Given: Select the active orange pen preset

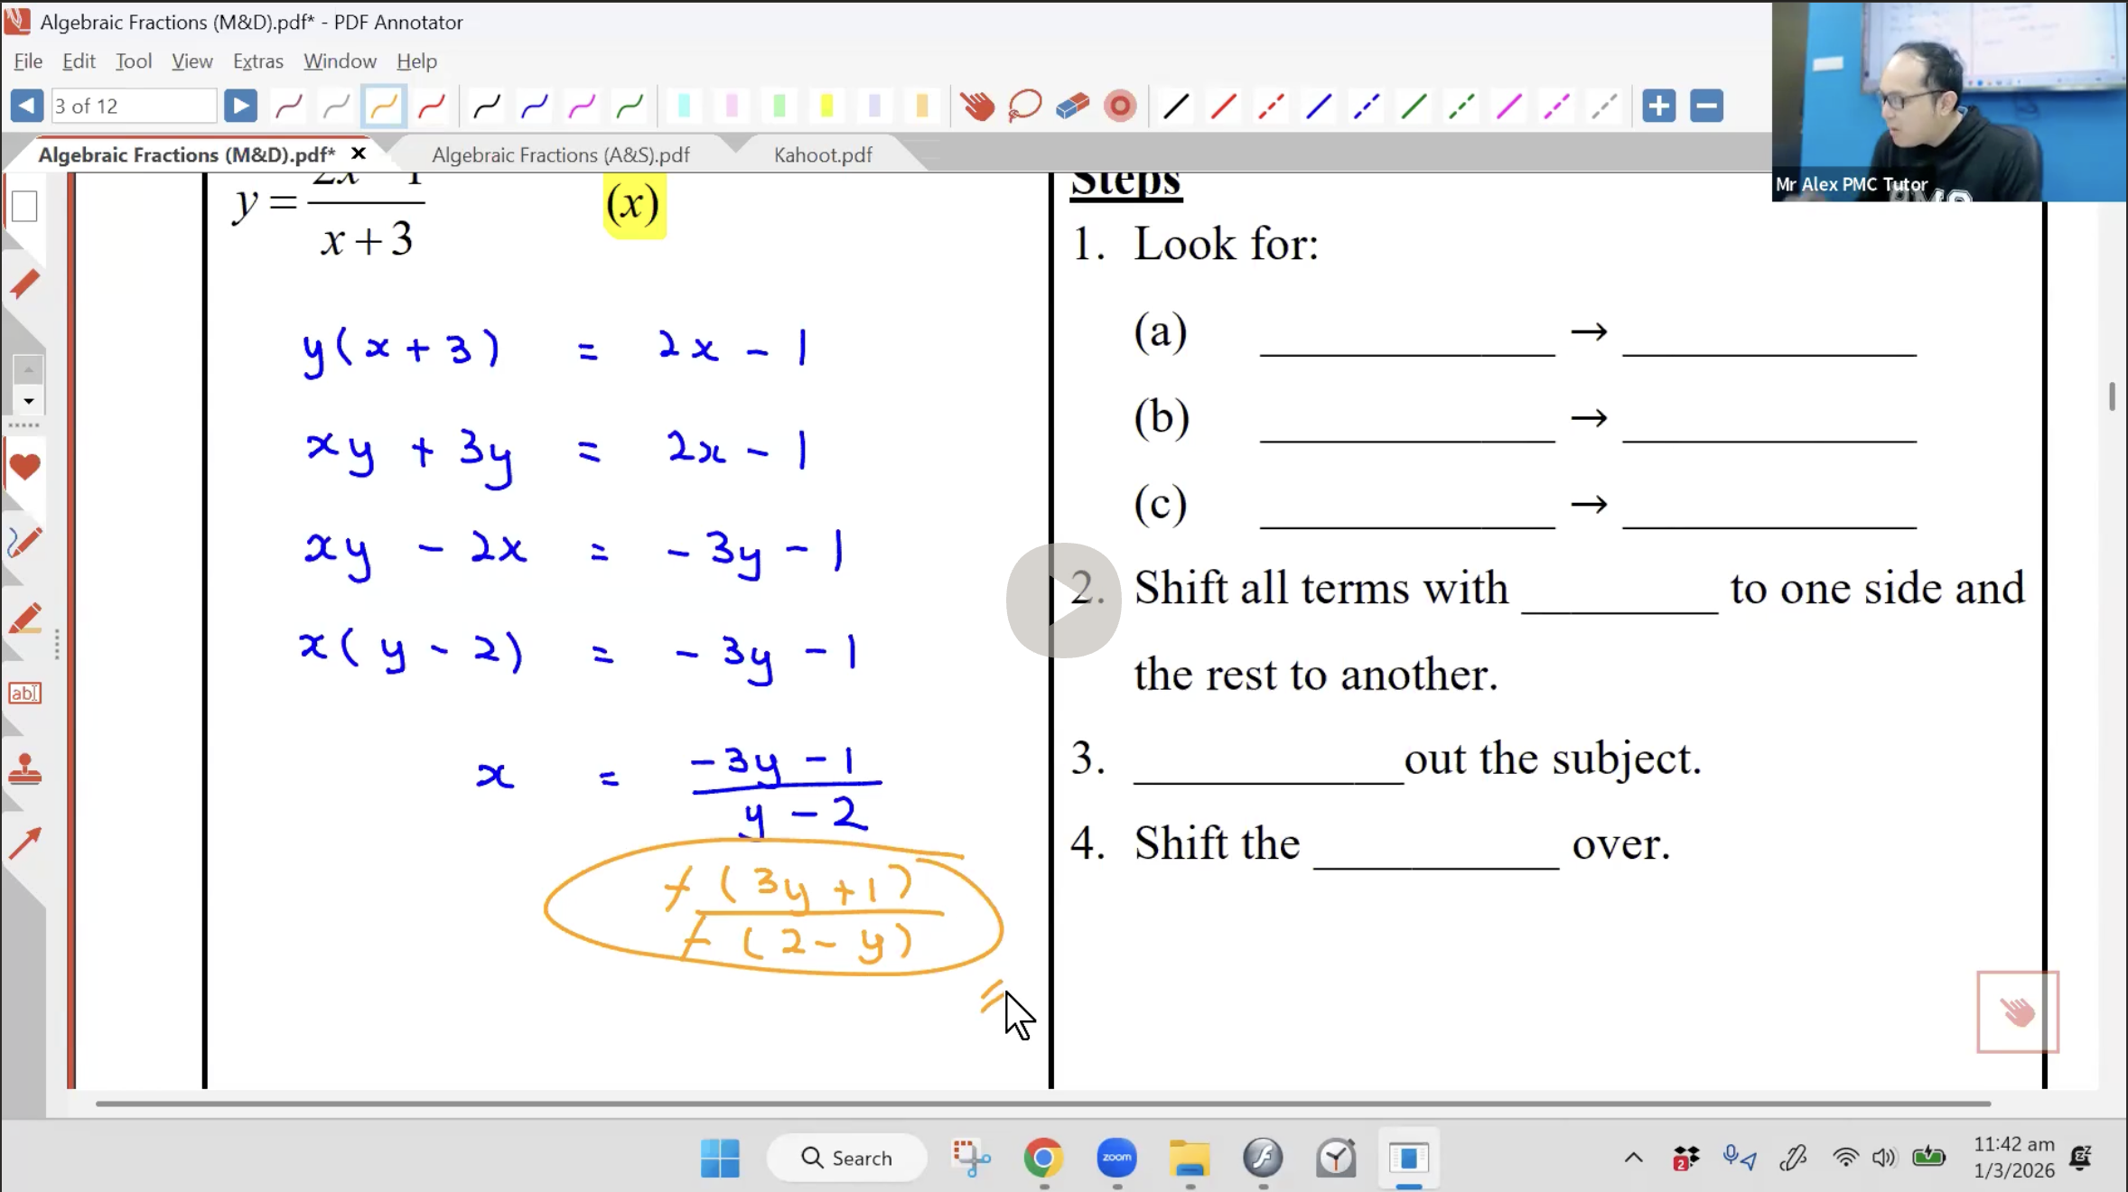Looking at the screenshot, I should (x=383, y=107).
